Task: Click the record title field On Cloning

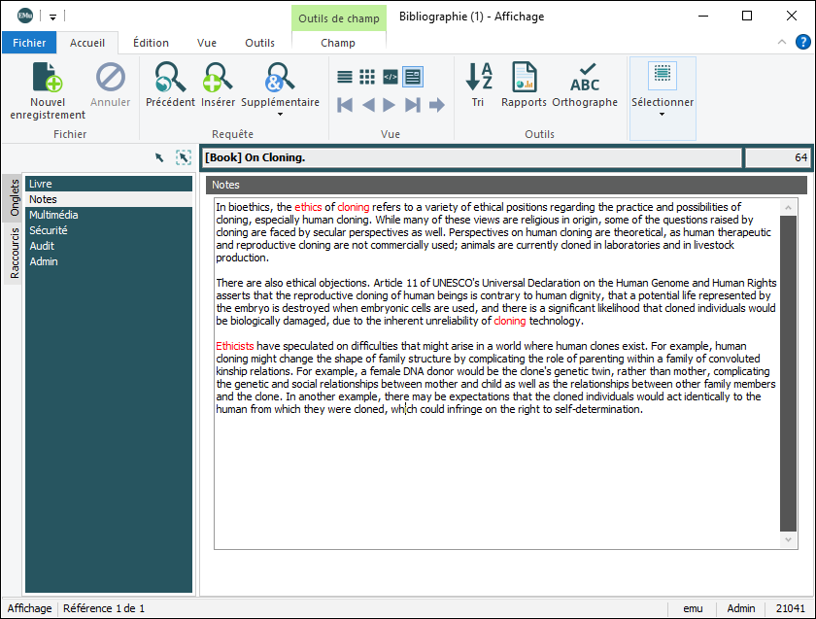Action: tap(471, 157)
